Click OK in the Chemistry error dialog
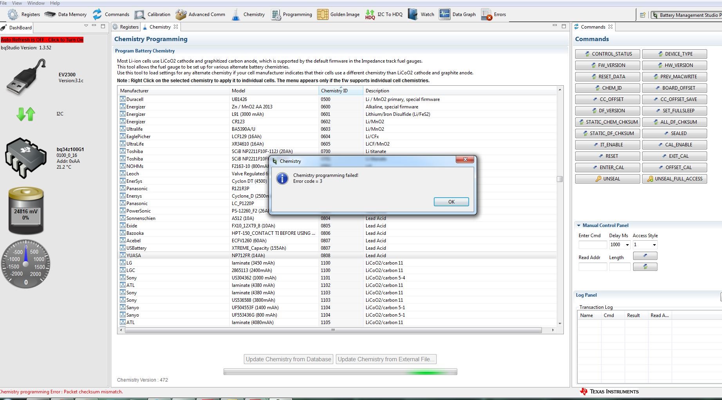Viewport: 722px width, 400px height. [451, 202]
